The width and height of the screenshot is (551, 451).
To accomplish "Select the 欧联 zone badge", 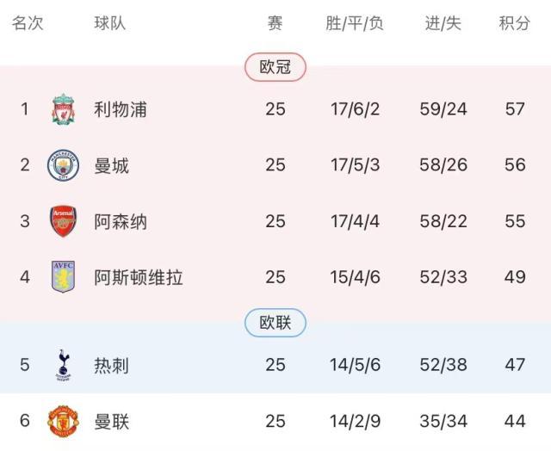I will tap(275, 323).
